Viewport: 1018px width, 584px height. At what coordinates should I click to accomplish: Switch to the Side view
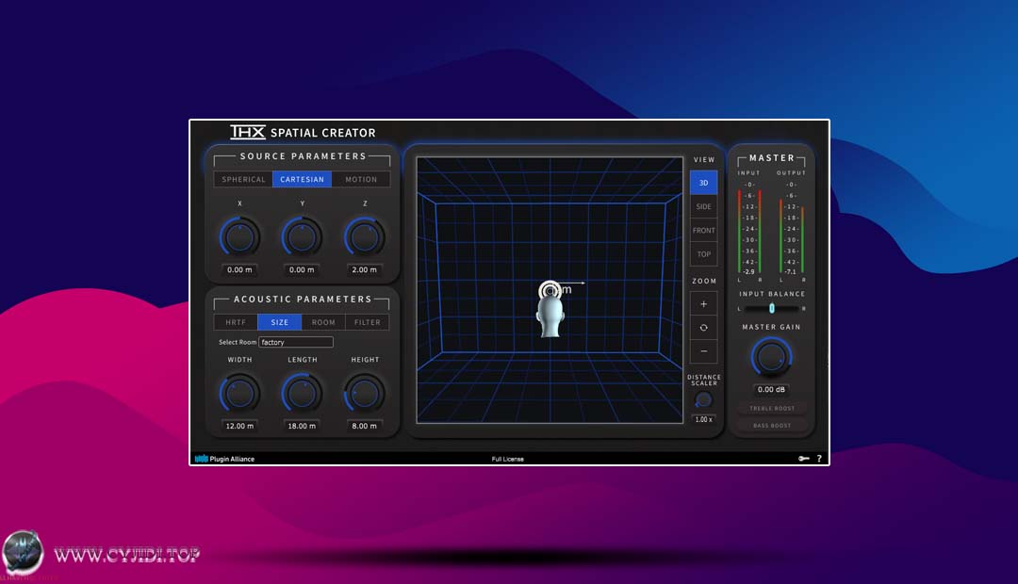[704, 206]
